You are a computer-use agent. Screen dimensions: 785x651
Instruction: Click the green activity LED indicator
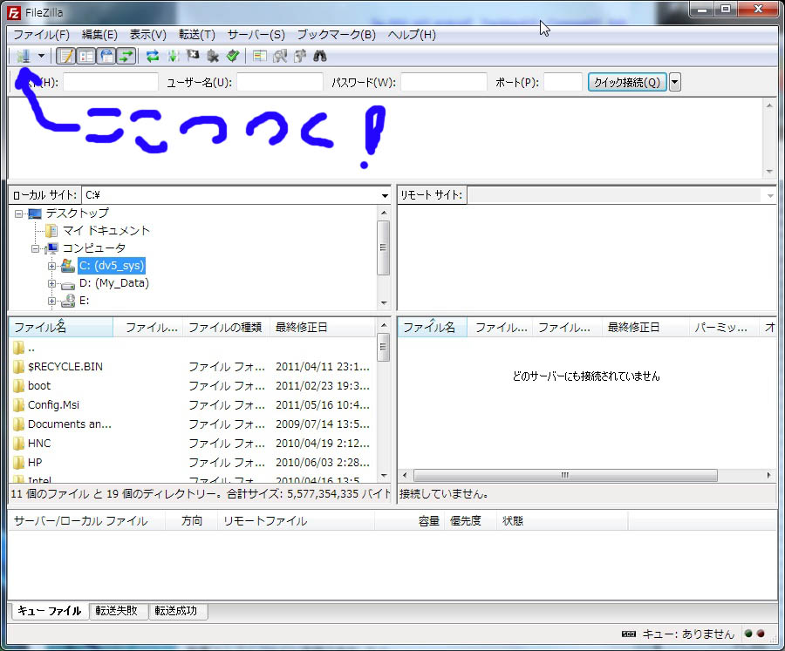pyautogui.click(x=748, y=634)
